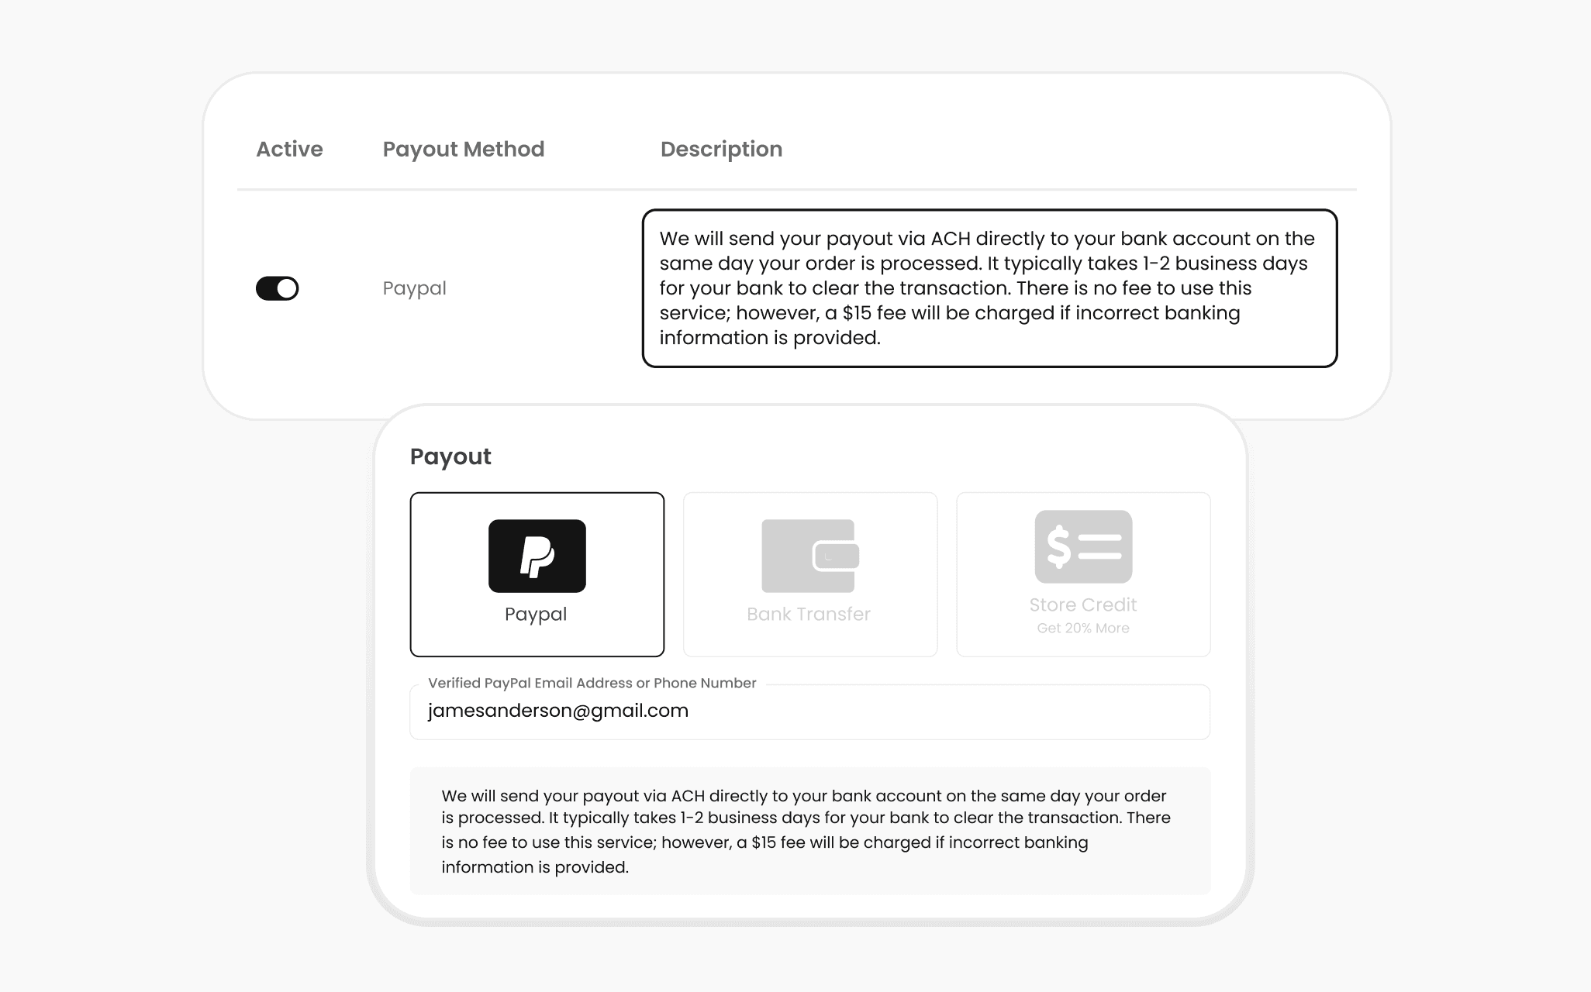The image size is (1591, 992).
Task: Click the Store Credit dollar icon
Action: pos(1083,546)
